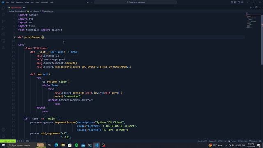
Task: Open the Customize Layout icon
Action: [x=242, y=2]
